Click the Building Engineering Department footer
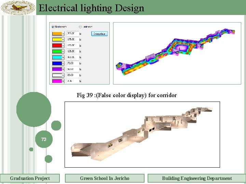The height and width of the screenshot is (184, 246). 197,178
